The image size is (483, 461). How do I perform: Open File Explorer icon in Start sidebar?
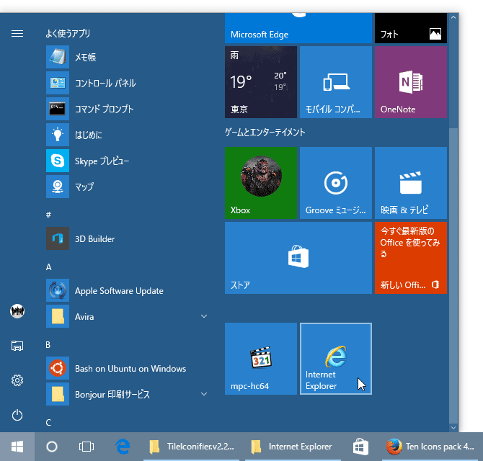tap(17, 346)
